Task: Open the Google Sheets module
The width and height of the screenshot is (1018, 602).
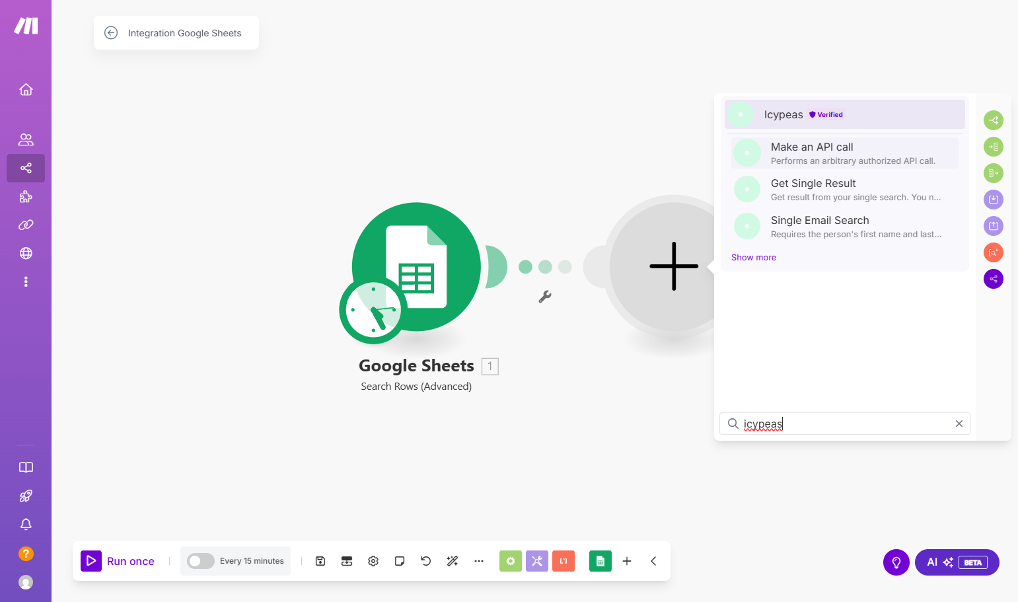Action: [x=416, y=267]
